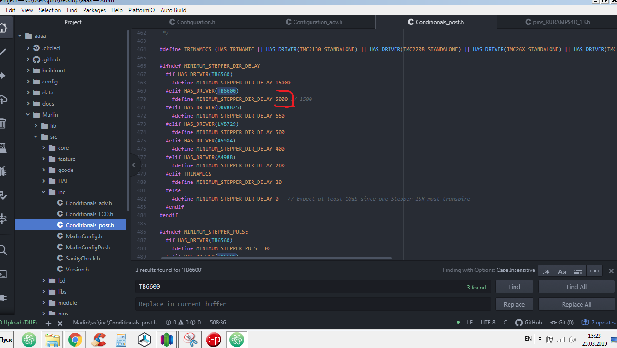Click the collapse/fold icon in the PlatformIO sidebar

click(3, 219)
